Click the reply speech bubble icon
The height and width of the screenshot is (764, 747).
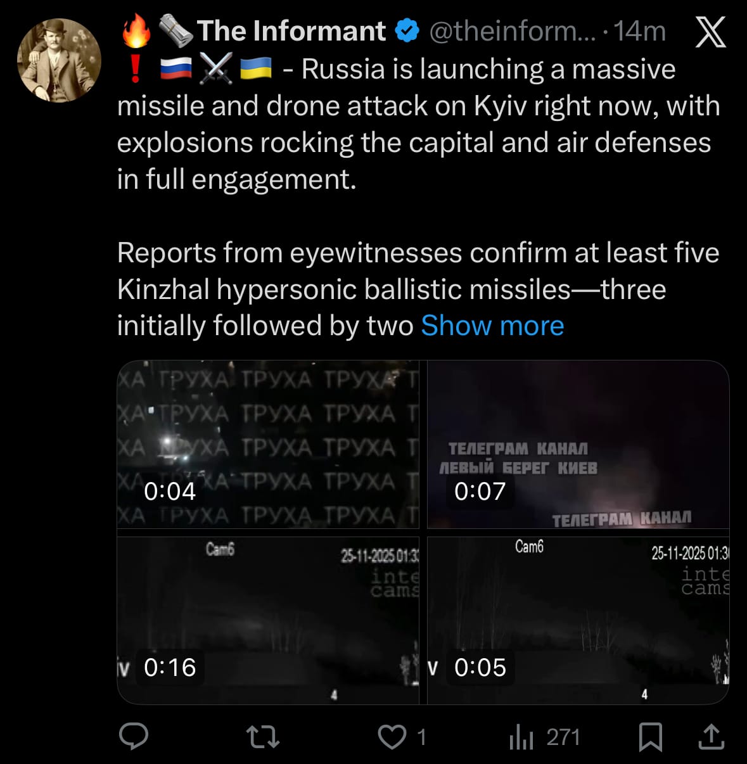pos(134,736)
